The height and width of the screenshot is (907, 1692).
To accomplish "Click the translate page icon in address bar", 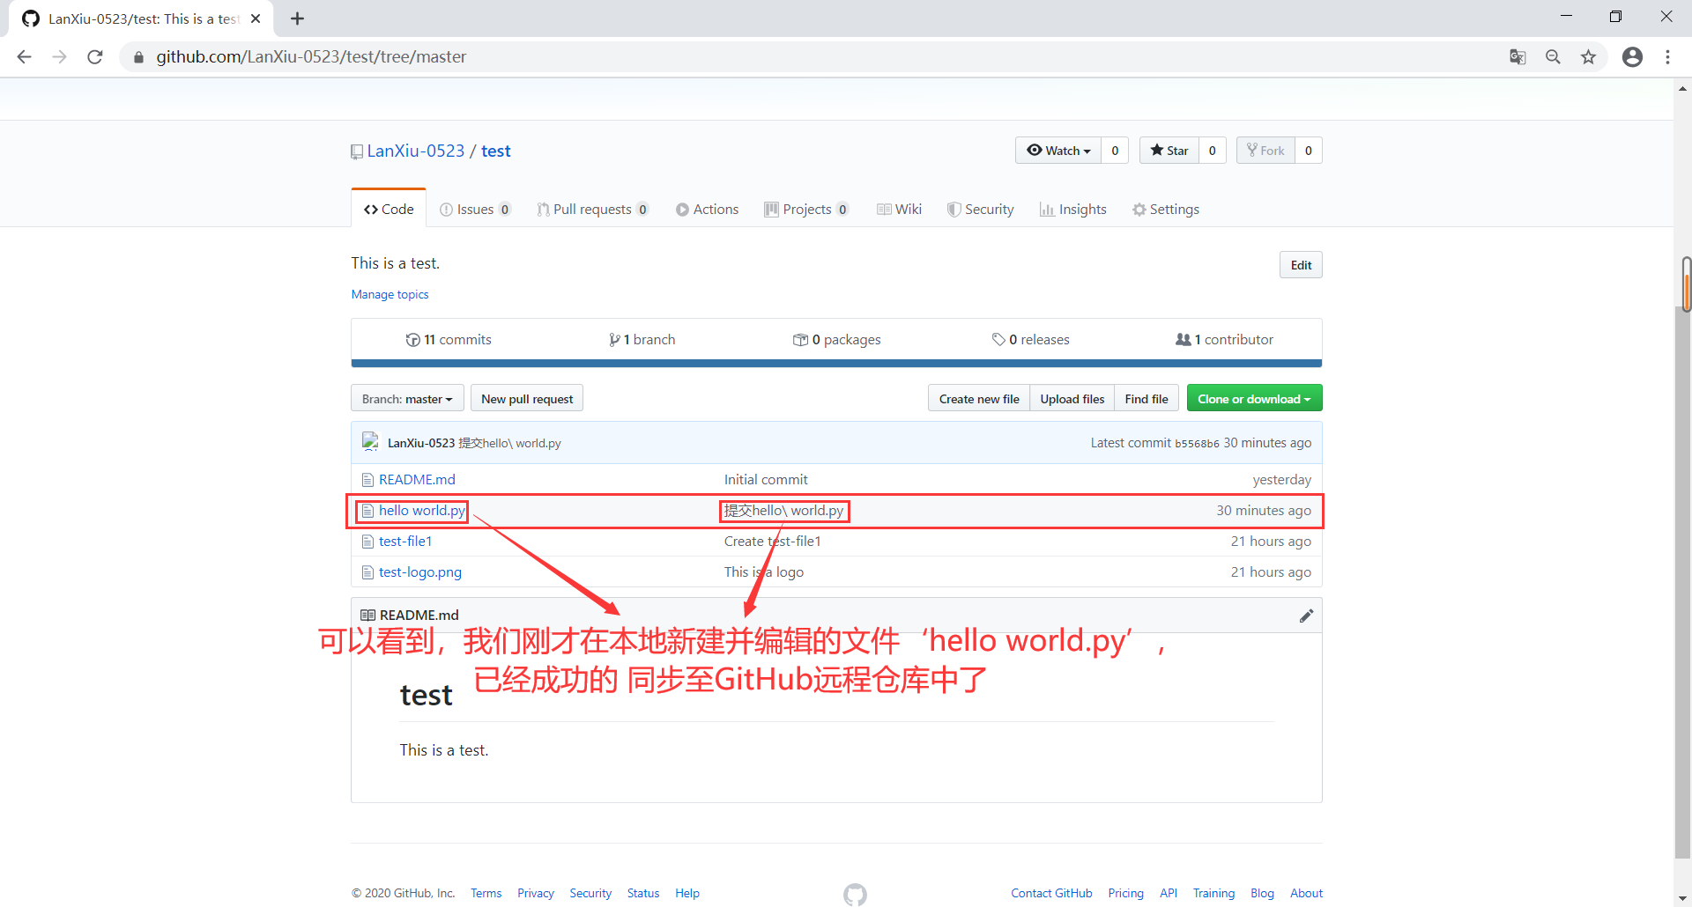I will [1518, 56].
